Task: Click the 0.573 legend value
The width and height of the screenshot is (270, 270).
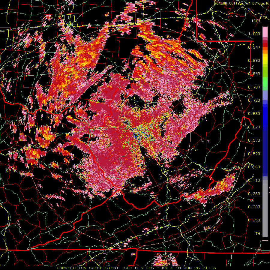Action: pos(254,140)
